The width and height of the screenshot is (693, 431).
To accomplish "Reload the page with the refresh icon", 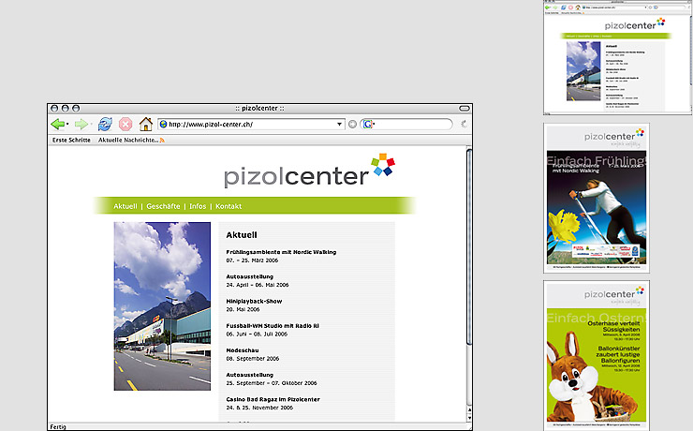I will [x=105, y=125].
